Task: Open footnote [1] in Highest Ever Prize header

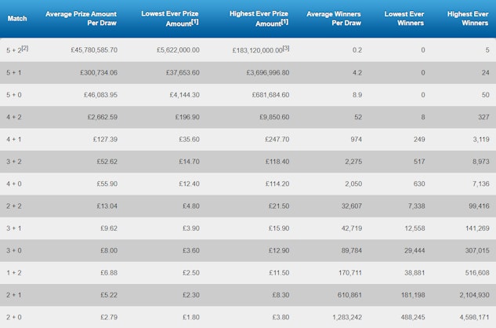Action: (284, 22)
